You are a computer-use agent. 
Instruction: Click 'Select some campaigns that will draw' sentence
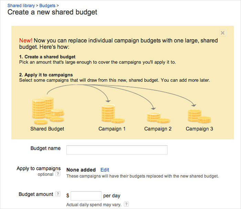[x=115, y=80]
